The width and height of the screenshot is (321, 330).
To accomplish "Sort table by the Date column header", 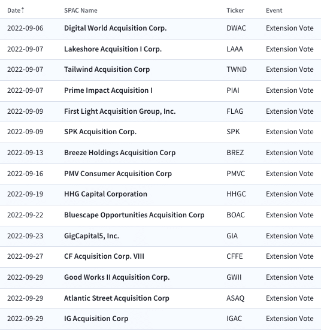I will (x=14, y=10).
